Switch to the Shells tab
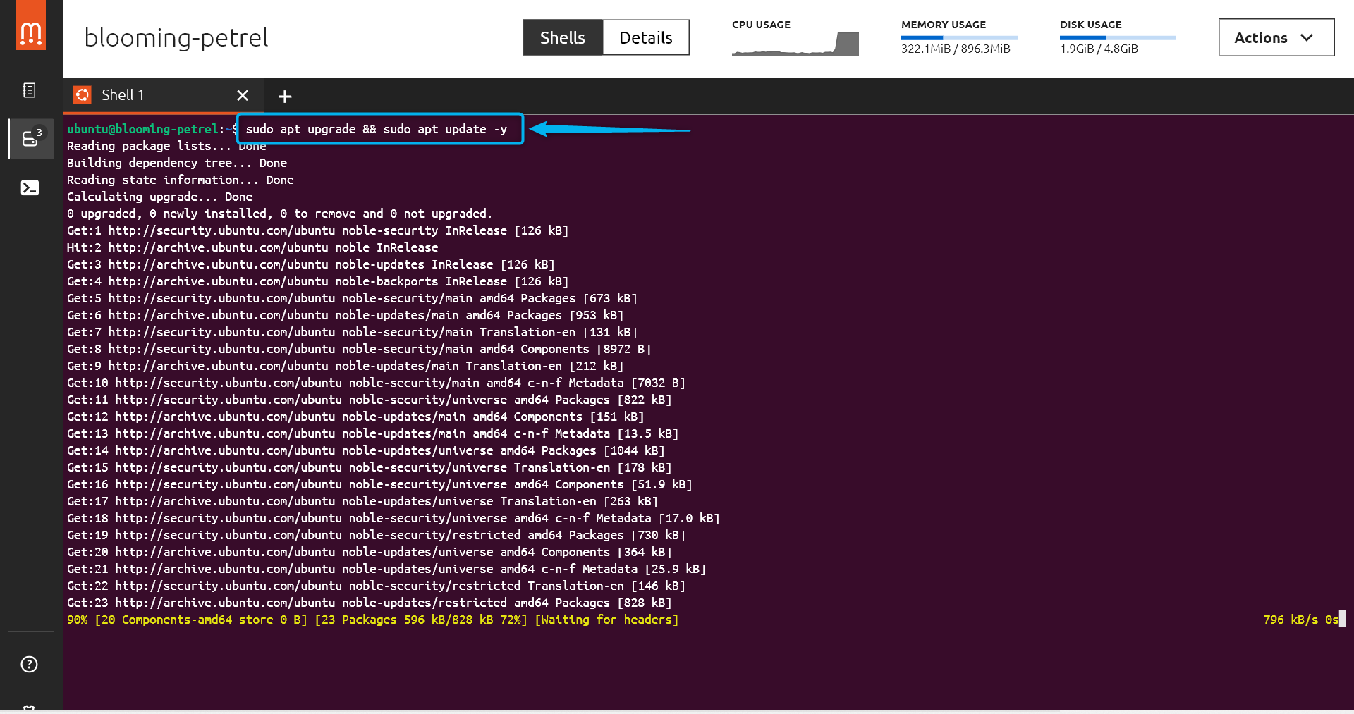 [x=563, y=37]
